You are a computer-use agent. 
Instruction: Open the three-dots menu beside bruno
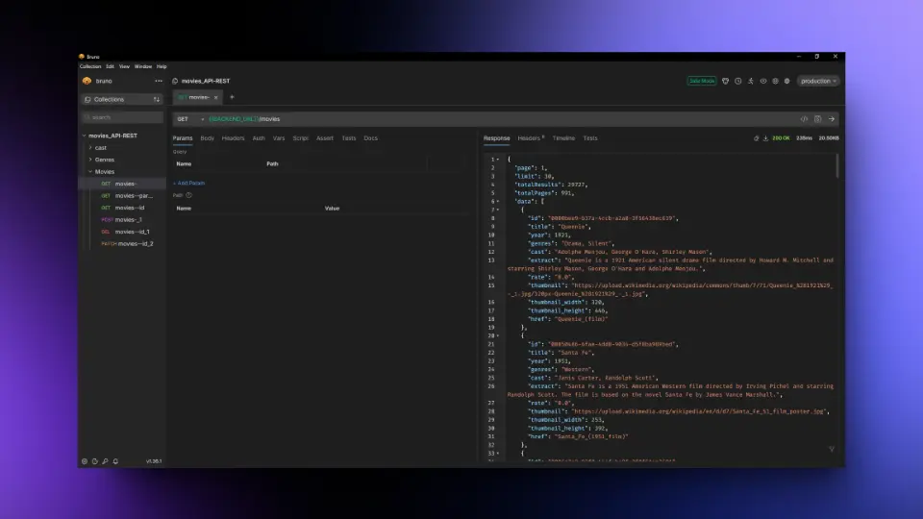159,81
